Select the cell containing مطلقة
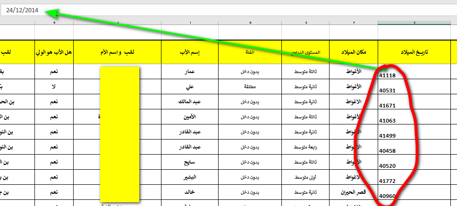 [249, 87]
